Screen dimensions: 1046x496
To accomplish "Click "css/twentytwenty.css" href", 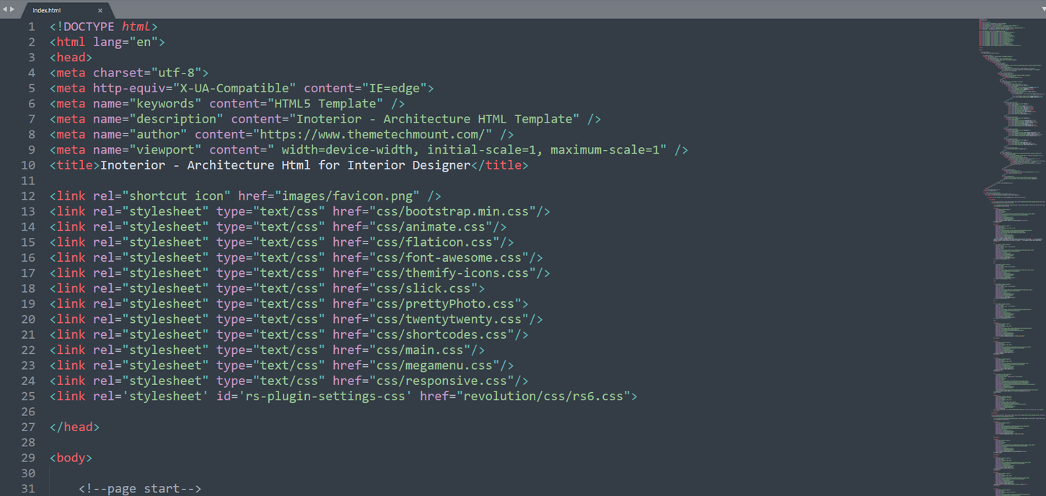I will click(449, 319).
